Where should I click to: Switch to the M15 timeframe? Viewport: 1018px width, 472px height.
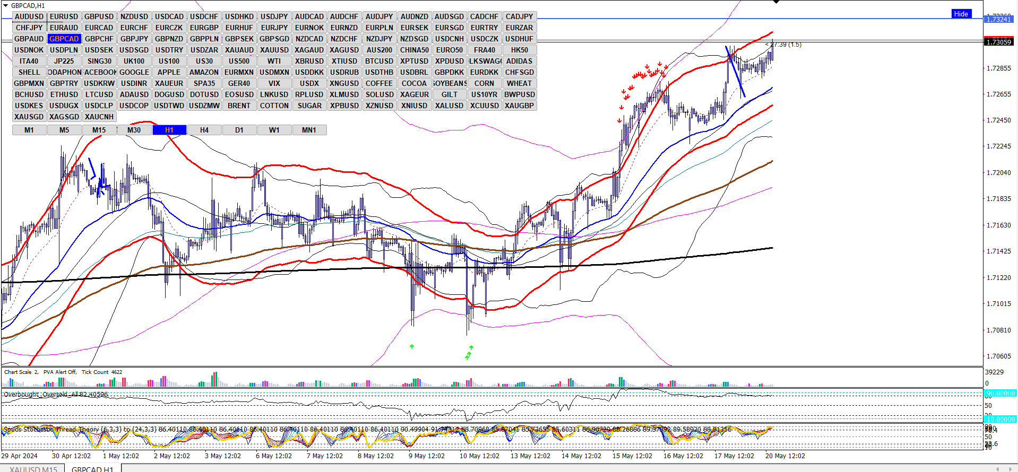[x=99, y=130]
